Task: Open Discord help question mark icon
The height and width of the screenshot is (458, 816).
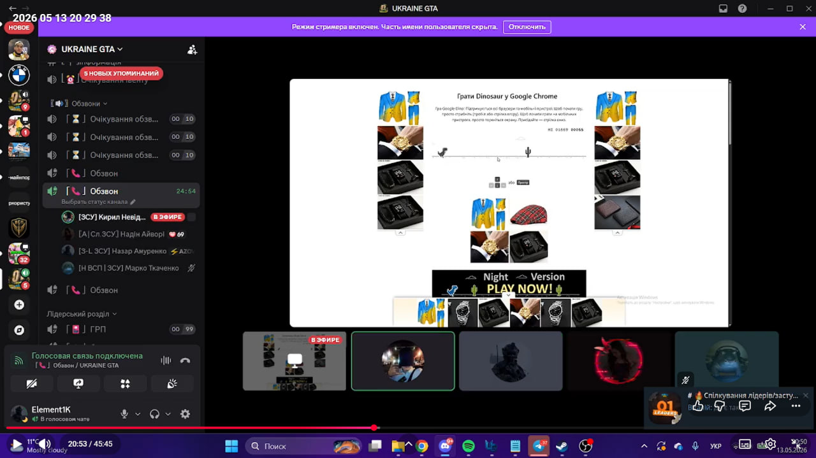Action: 742,8
